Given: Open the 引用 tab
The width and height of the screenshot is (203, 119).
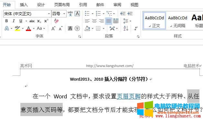Looking at the screenshot, I should [x=83, y=5].
